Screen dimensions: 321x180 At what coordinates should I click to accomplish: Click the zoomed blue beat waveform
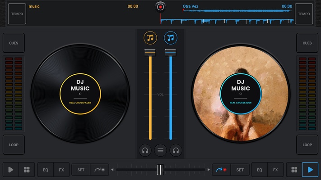pyautogui.click(x=227, y=21)
